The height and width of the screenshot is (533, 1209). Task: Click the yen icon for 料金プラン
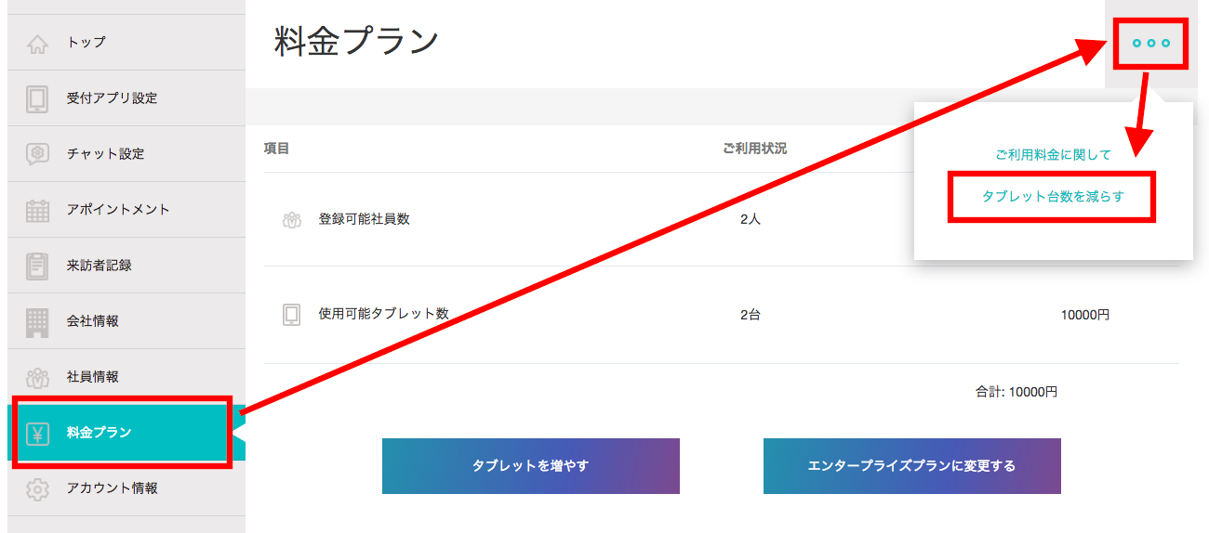tap(38, 433)
